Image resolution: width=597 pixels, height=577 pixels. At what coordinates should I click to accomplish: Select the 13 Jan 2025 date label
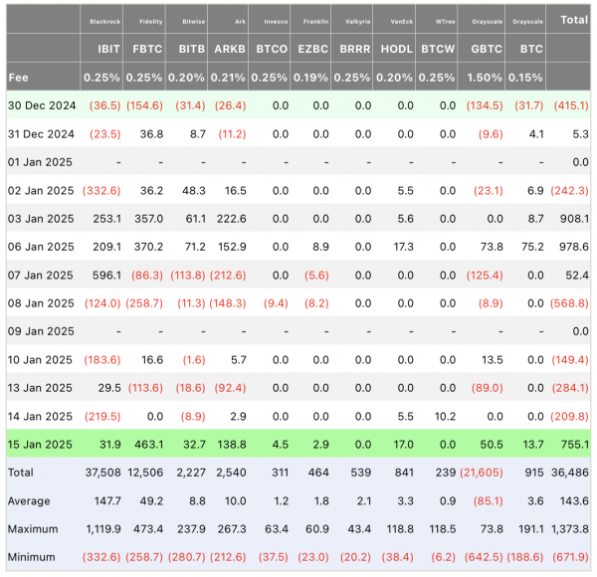pos(40,388)
